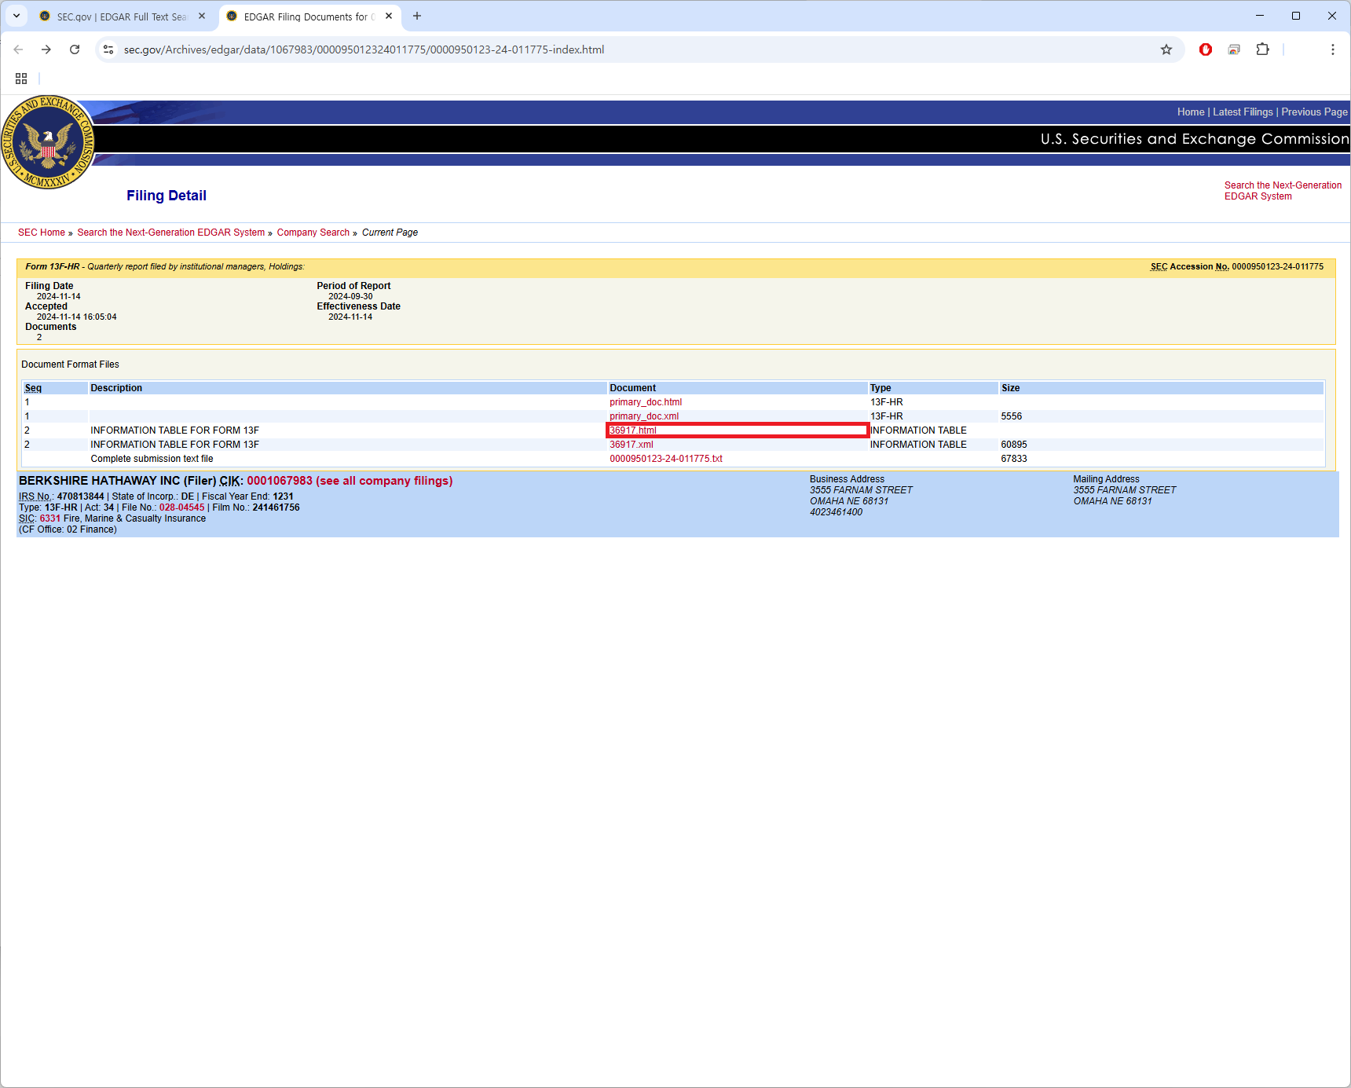Click the browser back arrow
1351x1088 pixels.
(18, 49)
